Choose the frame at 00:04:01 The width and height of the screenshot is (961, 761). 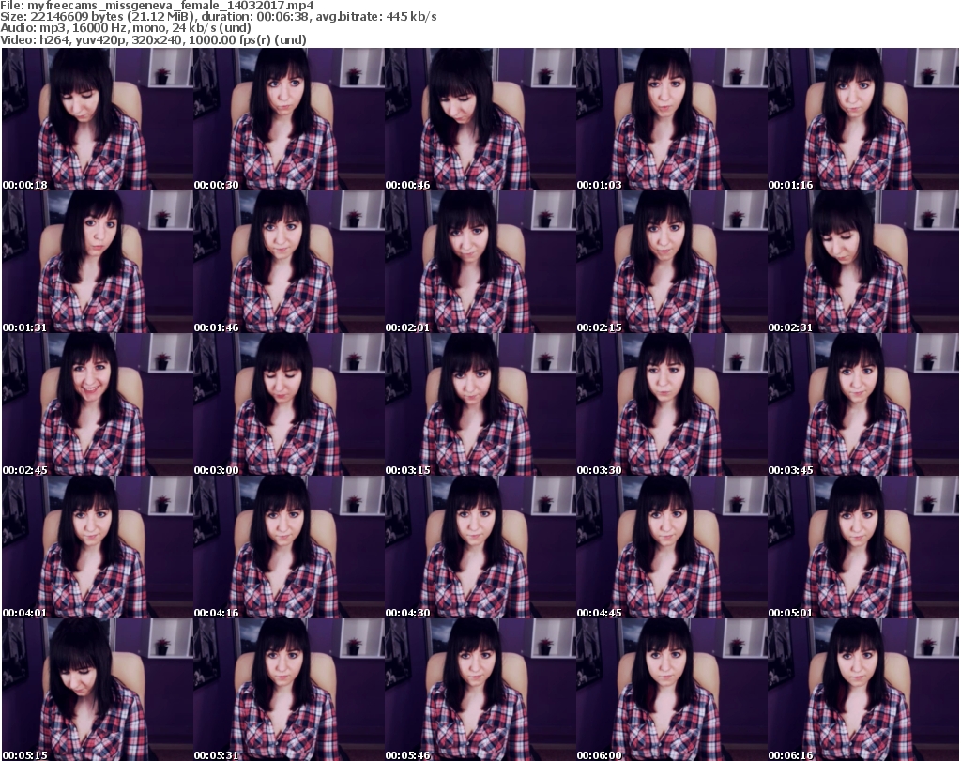click(x=98, y=547)
